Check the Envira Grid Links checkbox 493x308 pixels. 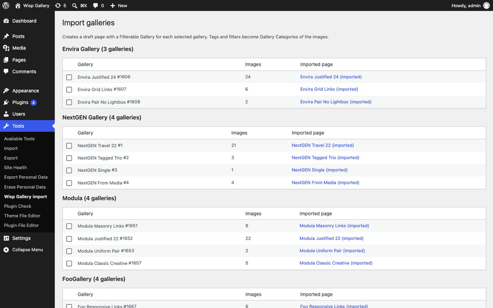(x=69, y=90)
